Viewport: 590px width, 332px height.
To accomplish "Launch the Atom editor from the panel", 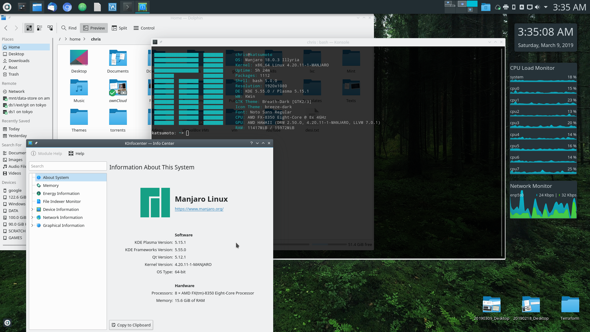I will point(82,7).
